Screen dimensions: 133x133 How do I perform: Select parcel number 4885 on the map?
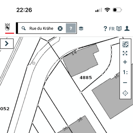tap(86, 77)
